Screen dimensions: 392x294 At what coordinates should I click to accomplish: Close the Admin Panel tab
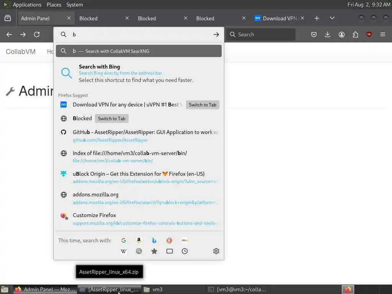tap(69, 18)
